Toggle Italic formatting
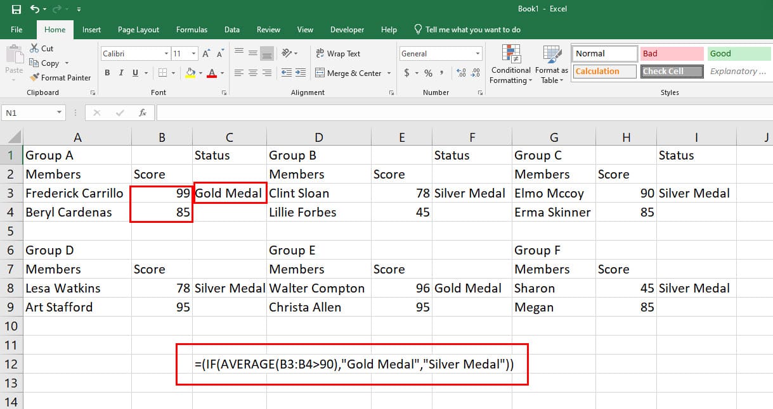 coord(121,73)
